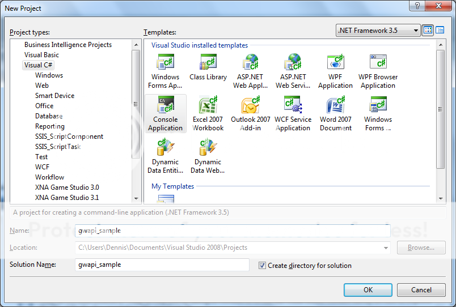456x307 pixels.
Task: Click the Templates pane scroll up arrow
Action: pos(441,45)
